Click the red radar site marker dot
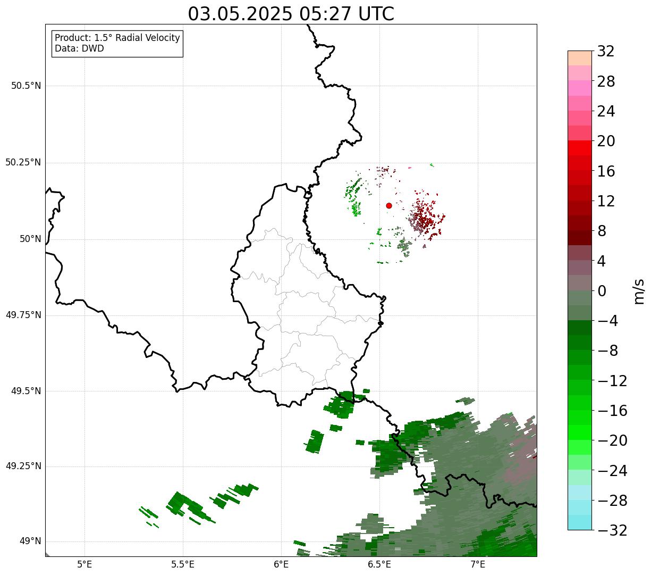The height and width of the screenshot is (575, 651). point(389,205)
